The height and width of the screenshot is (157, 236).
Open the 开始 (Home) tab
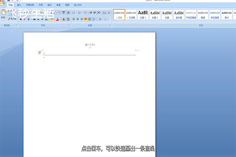(x=10, y=5)
